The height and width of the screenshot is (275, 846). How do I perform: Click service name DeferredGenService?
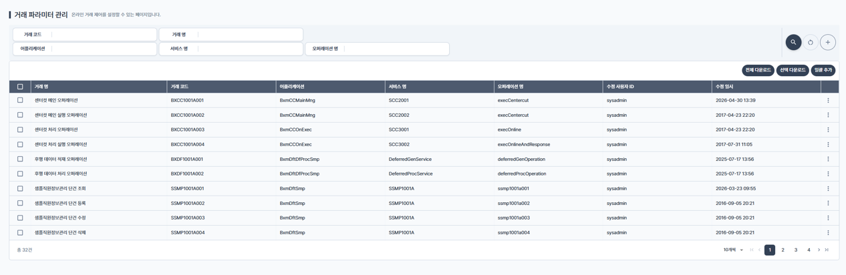[x=410, y=160]
